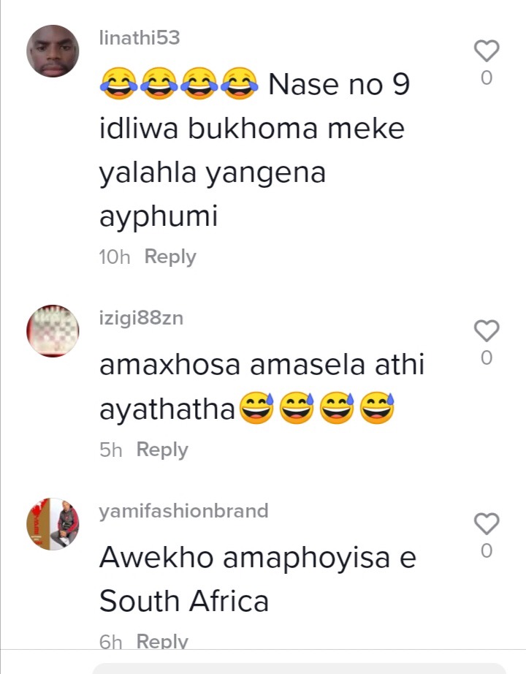This screenshot has width=526, height=674.
Task: Click the 10h timestamp on linathi53's comment
Action: click(x=114, y=257)
